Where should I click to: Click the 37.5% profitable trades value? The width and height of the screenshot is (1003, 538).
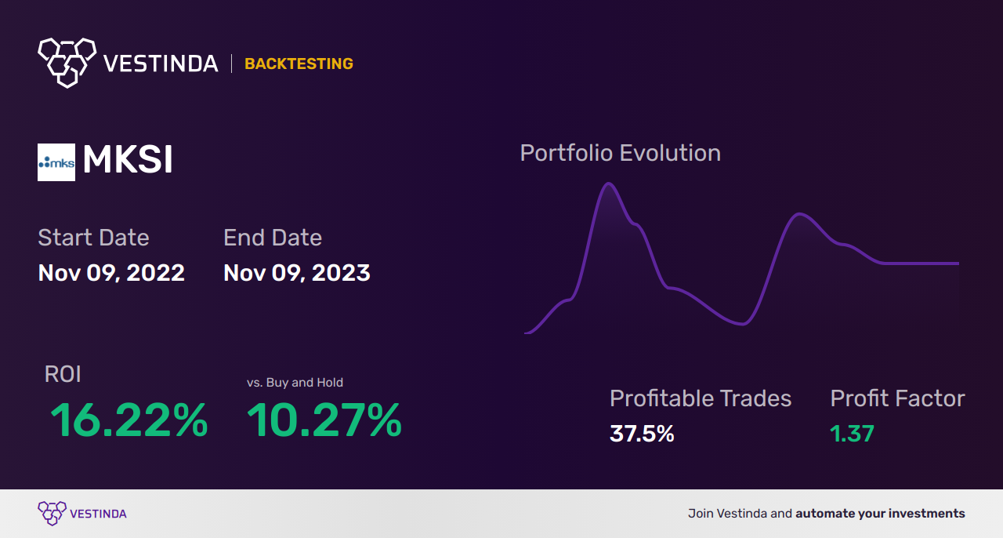642,434
